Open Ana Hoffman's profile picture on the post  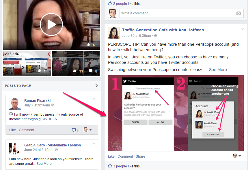113,33
